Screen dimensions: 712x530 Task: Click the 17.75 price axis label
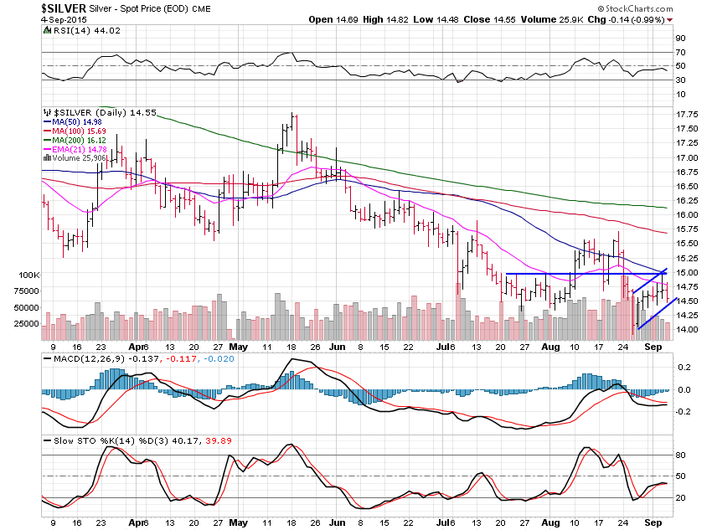coord(687,115)
